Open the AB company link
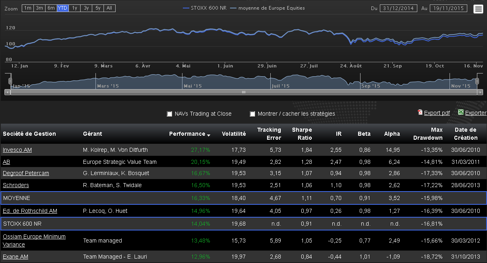This screenshot has height=263, width=487. pyautogui.click(x=6, y=162)
